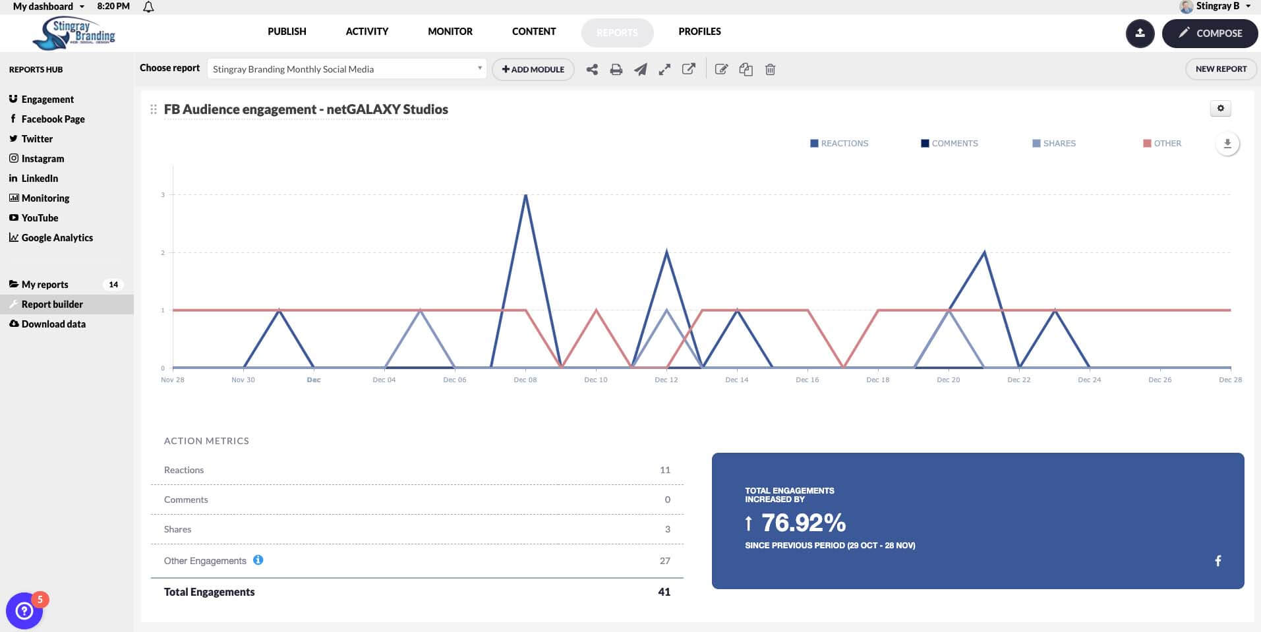
Task: Toggle Shares series in chart legend
Action: (x=1054, y=143)
